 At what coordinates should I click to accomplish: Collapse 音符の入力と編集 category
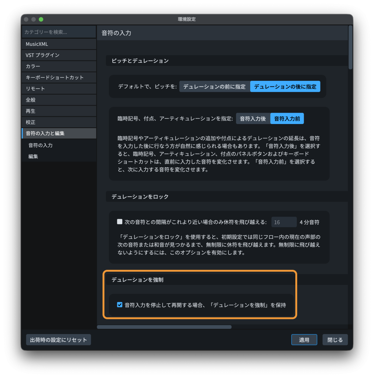[59, 133]
